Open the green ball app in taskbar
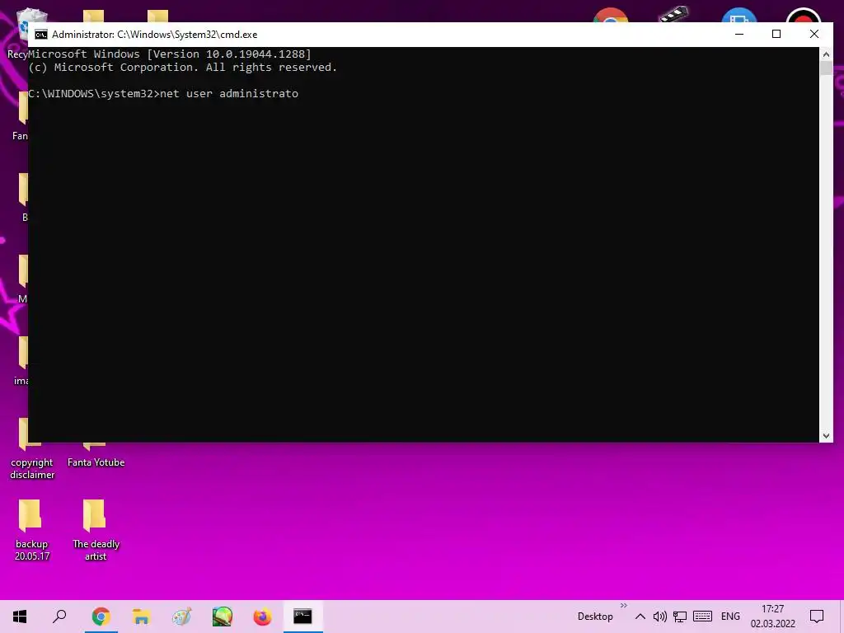The height and width of the screenshot is (633, 844). 222,617
